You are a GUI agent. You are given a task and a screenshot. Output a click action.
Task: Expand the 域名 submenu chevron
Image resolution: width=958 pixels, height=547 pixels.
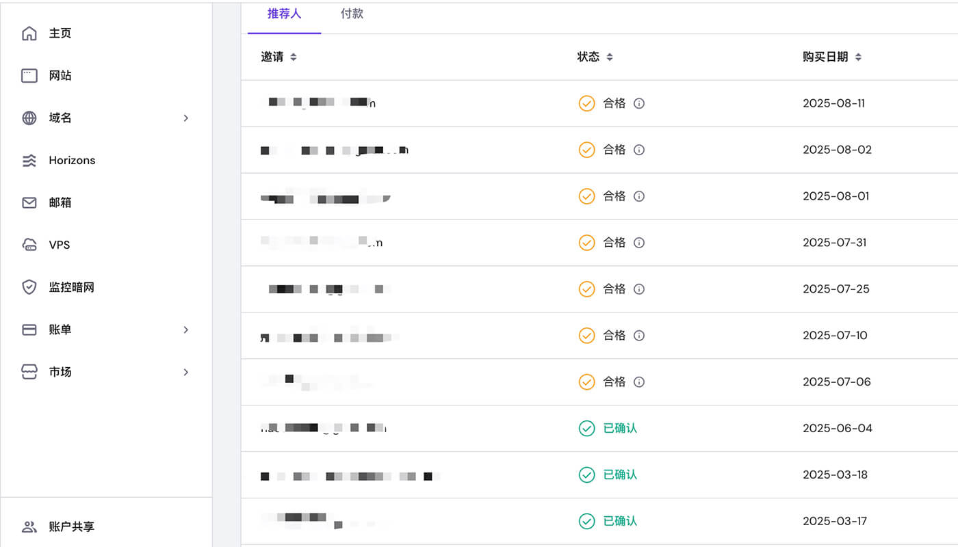185,118
